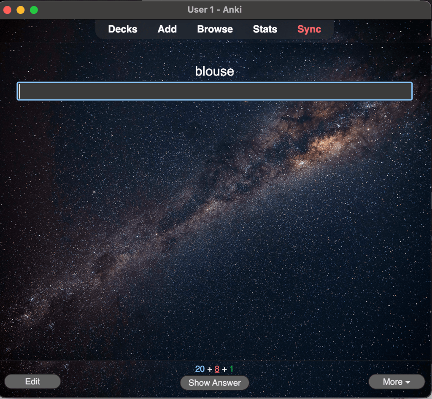Open the Browse card browser
432x399 pixels.
click(215, 30)
